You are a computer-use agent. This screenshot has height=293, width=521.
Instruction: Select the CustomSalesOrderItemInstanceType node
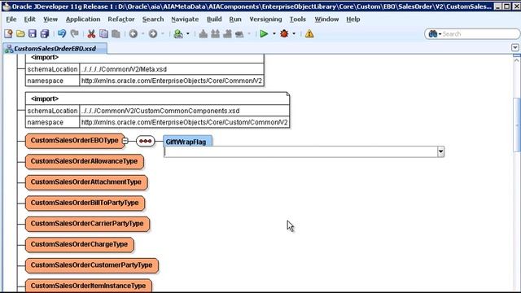[x=88, y=286]
